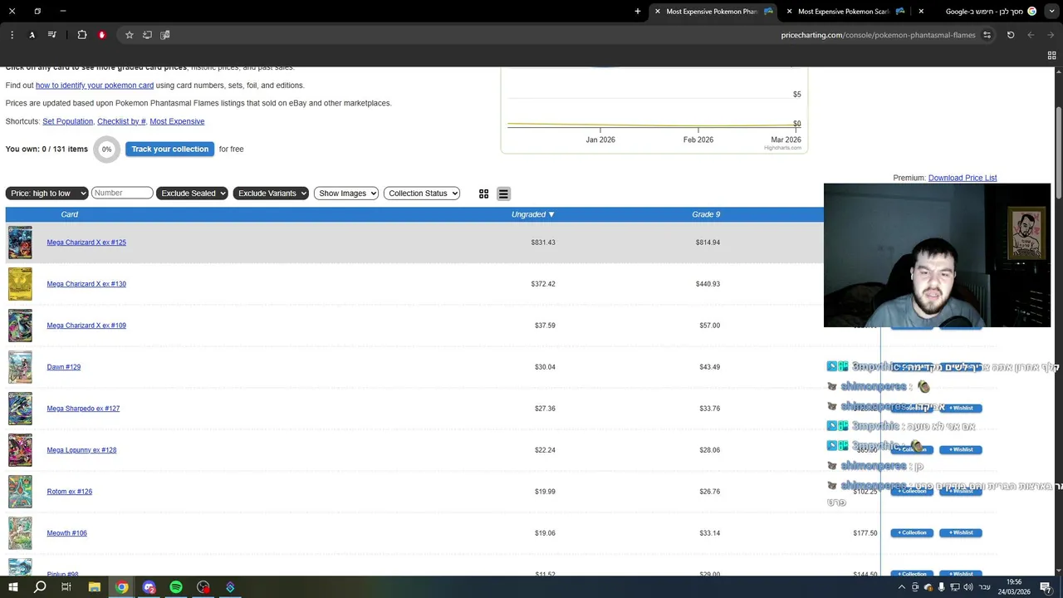This screenshot has width=1063, height=598.
Task: Open Mega Lopunny ex #128
Action: click(x=81, y=450)
